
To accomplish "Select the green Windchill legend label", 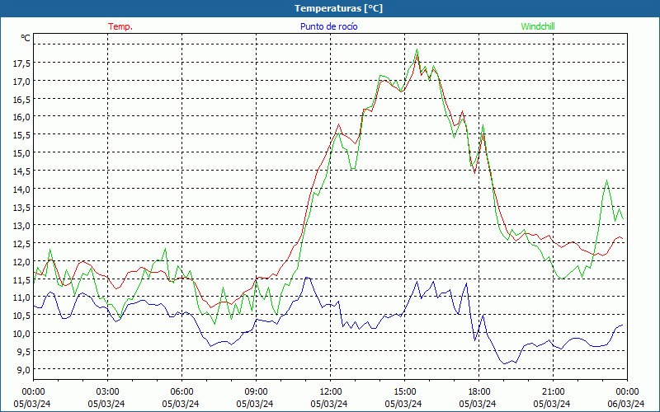I will click(538, 26).
